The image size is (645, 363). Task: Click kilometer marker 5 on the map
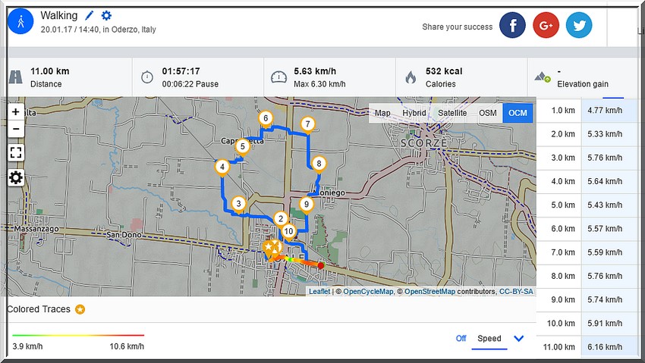pyautogui.click(x=242, y=148)
